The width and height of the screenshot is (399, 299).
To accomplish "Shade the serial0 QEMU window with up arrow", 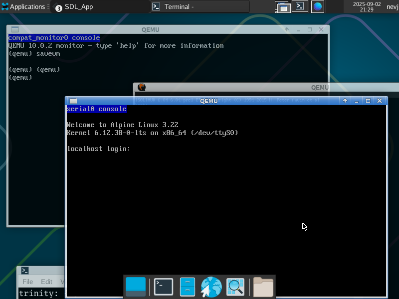I will (x=345, y=101).
